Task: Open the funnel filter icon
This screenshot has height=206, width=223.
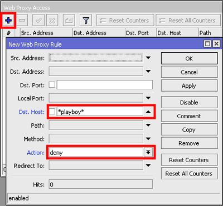Action: (x=86, y=21)
